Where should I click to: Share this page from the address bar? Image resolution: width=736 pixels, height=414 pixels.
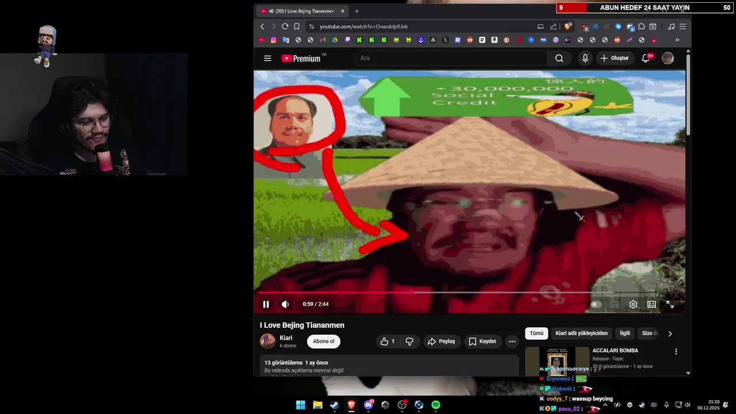pos(553,26)
